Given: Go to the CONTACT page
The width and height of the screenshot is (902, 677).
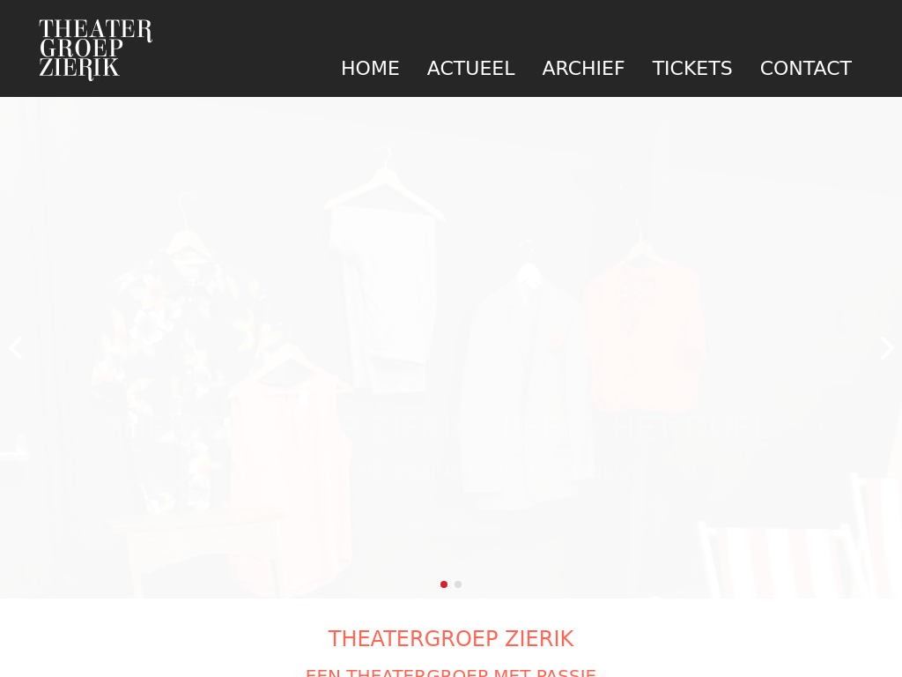Looking at the screenshot, I should pos(805,68).
